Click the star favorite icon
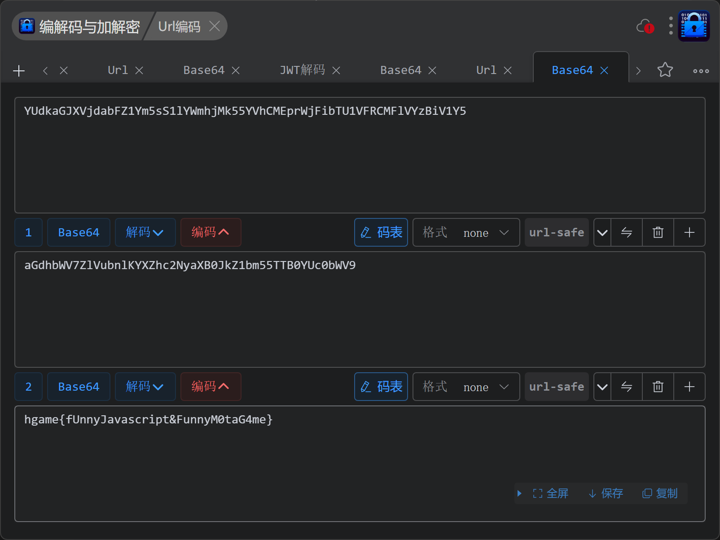This screenshot has width=720, height=540. pyautogui.click(x=665, y=70)
